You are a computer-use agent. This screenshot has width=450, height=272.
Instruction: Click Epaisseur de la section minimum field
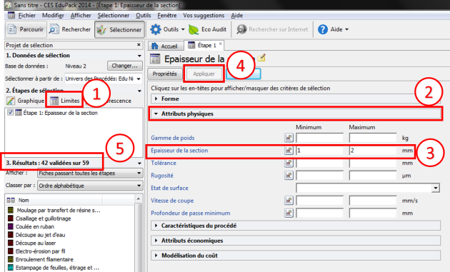(320, 151)
